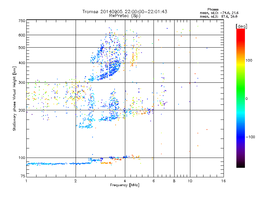Click the y-axis tick label '200'

[22, 110]
